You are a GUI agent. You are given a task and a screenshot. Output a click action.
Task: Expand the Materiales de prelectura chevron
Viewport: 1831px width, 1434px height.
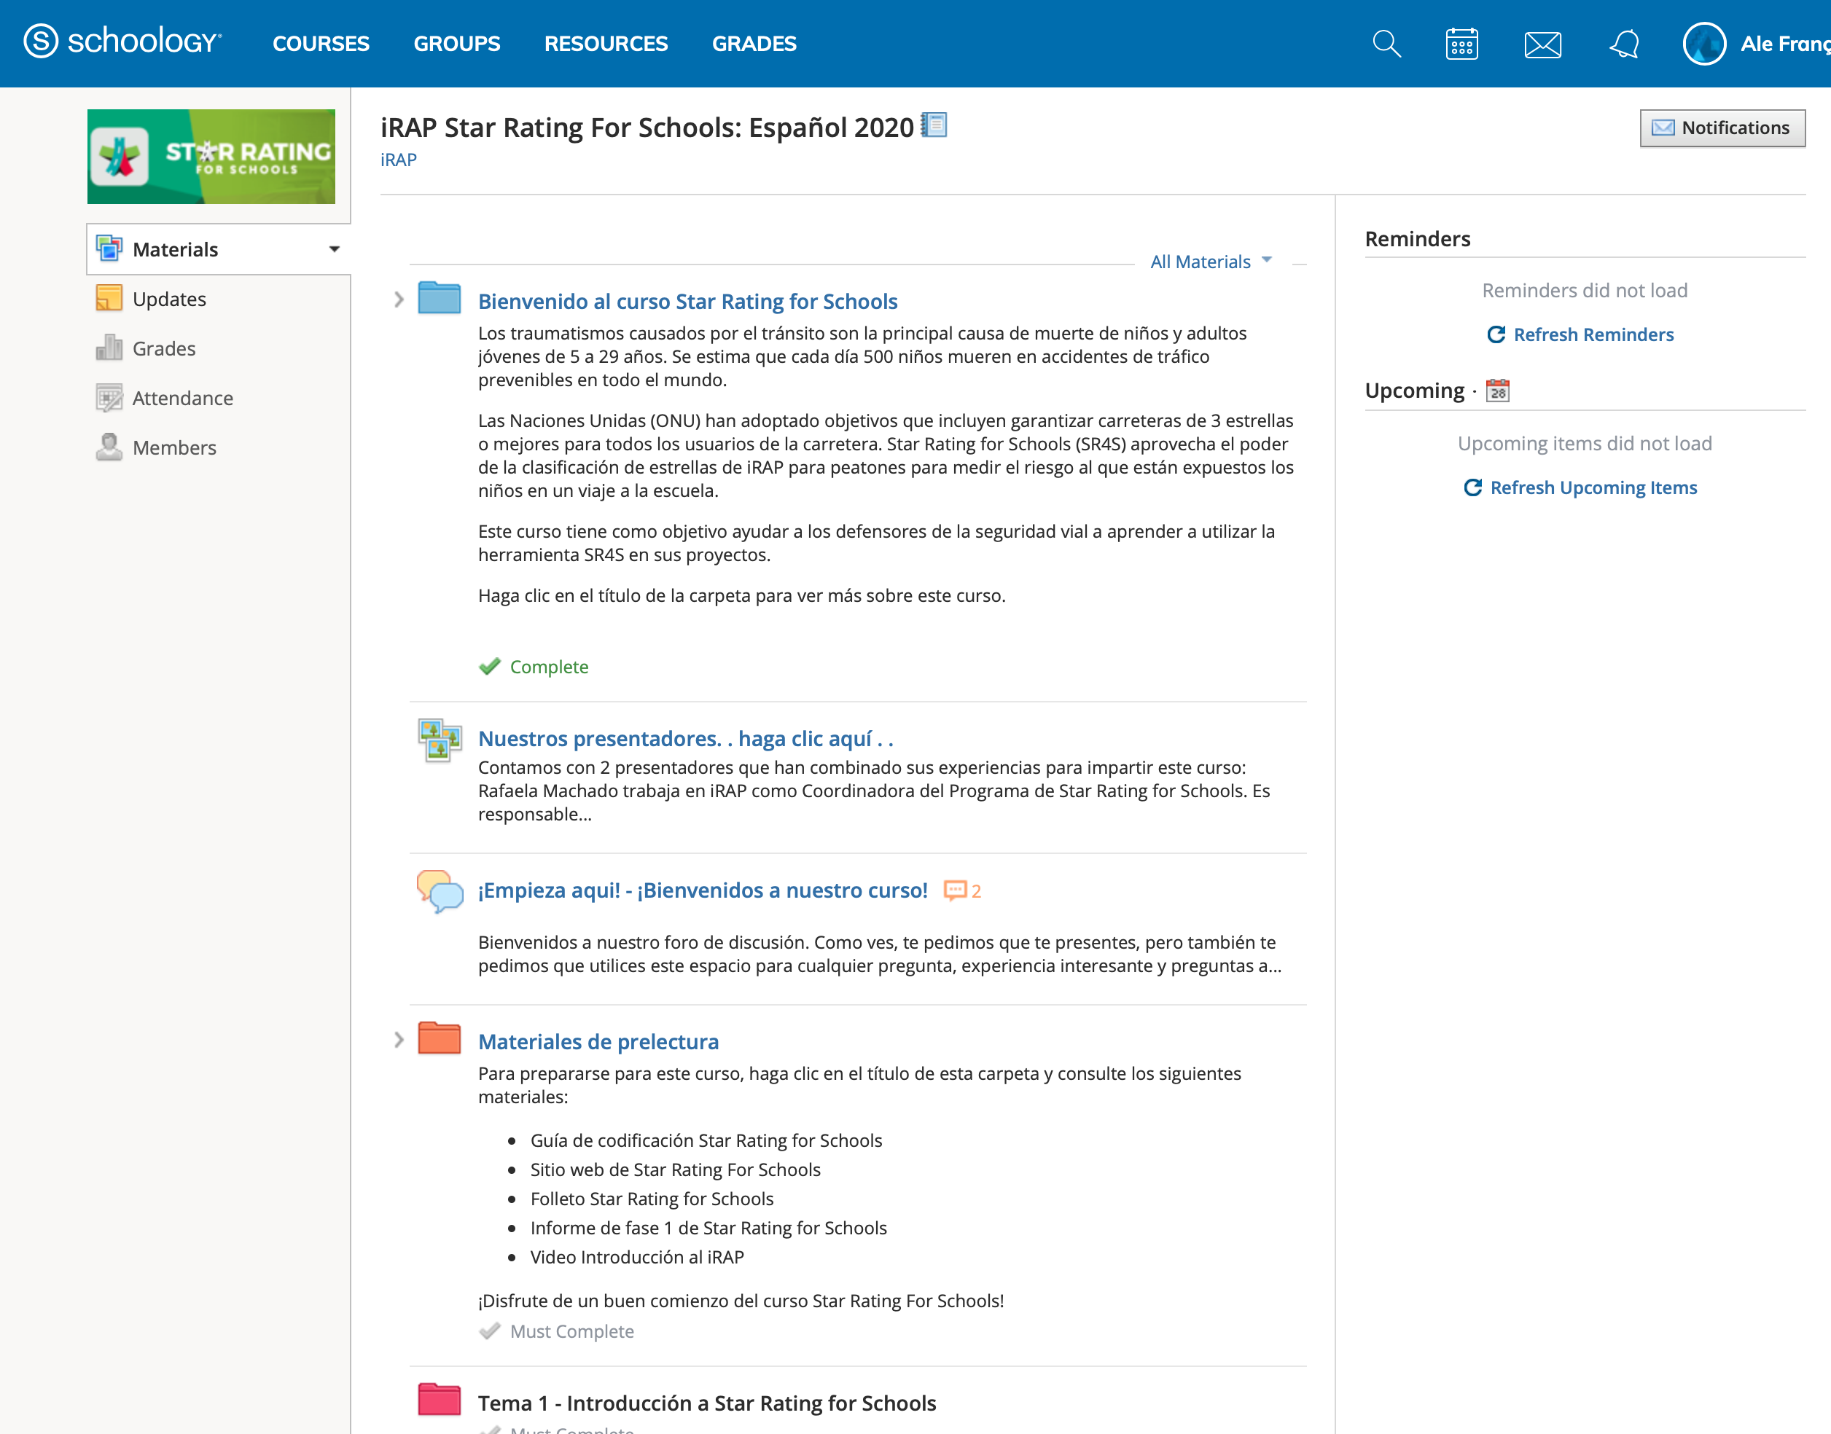tap(399, 1041)
